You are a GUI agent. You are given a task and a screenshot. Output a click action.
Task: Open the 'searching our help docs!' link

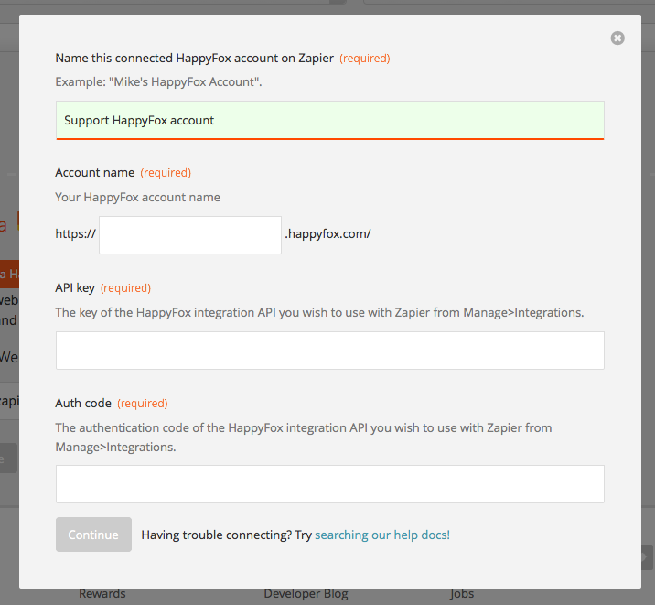[382, 535]
